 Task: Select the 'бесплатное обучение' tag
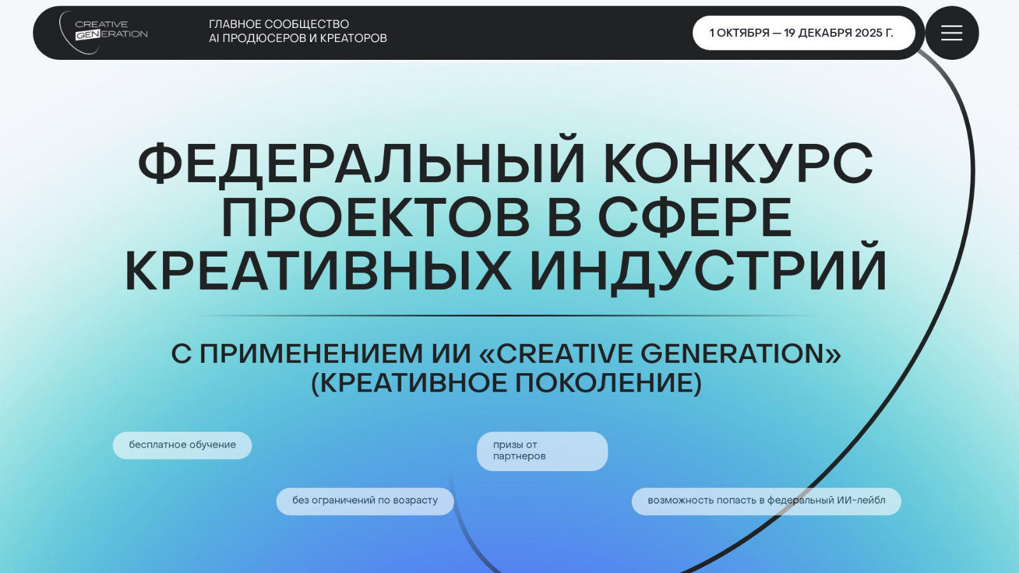pyautogui.click(x=182, y=445)
